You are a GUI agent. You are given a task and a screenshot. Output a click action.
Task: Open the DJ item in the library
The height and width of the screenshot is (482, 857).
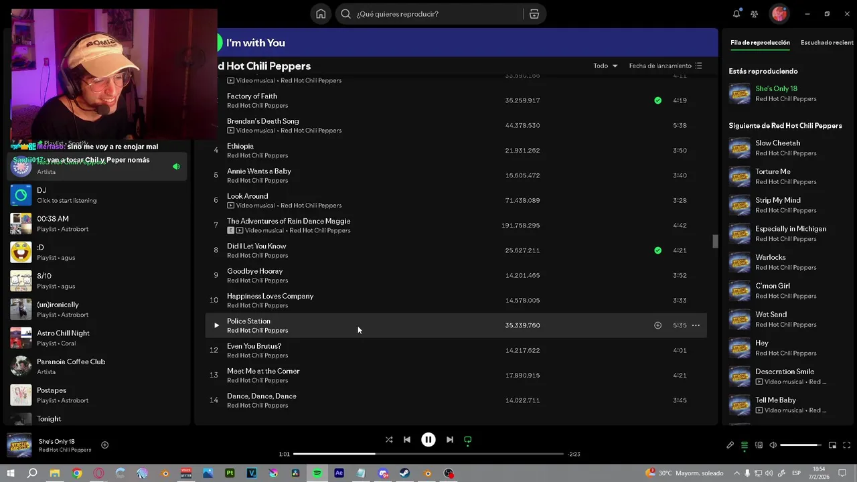click(98, 195)
